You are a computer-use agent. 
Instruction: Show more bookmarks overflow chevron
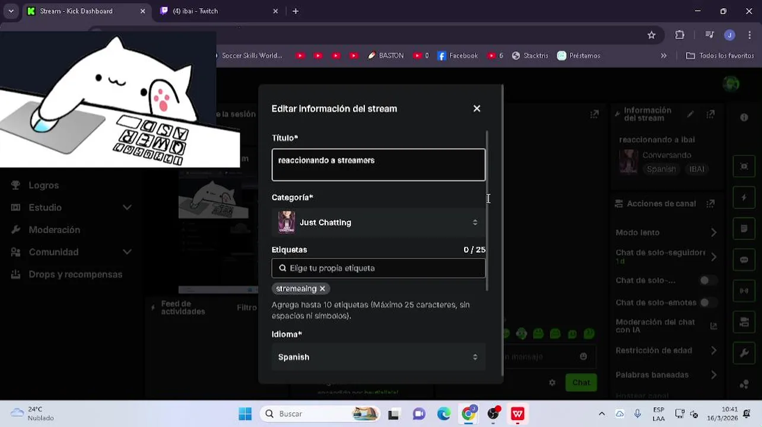(x=663, y=55)
